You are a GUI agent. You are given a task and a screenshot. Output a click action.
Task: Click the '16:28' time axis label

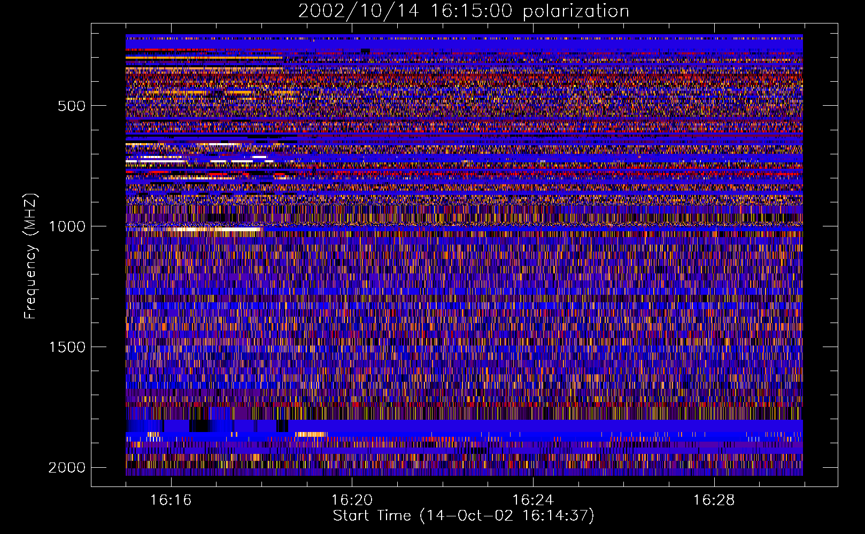pos(714,500)
